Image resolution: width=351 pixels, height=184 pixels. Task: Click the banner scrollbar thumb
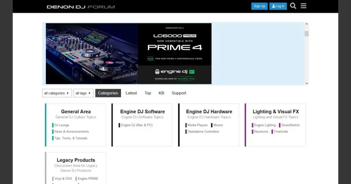[307, 34]
